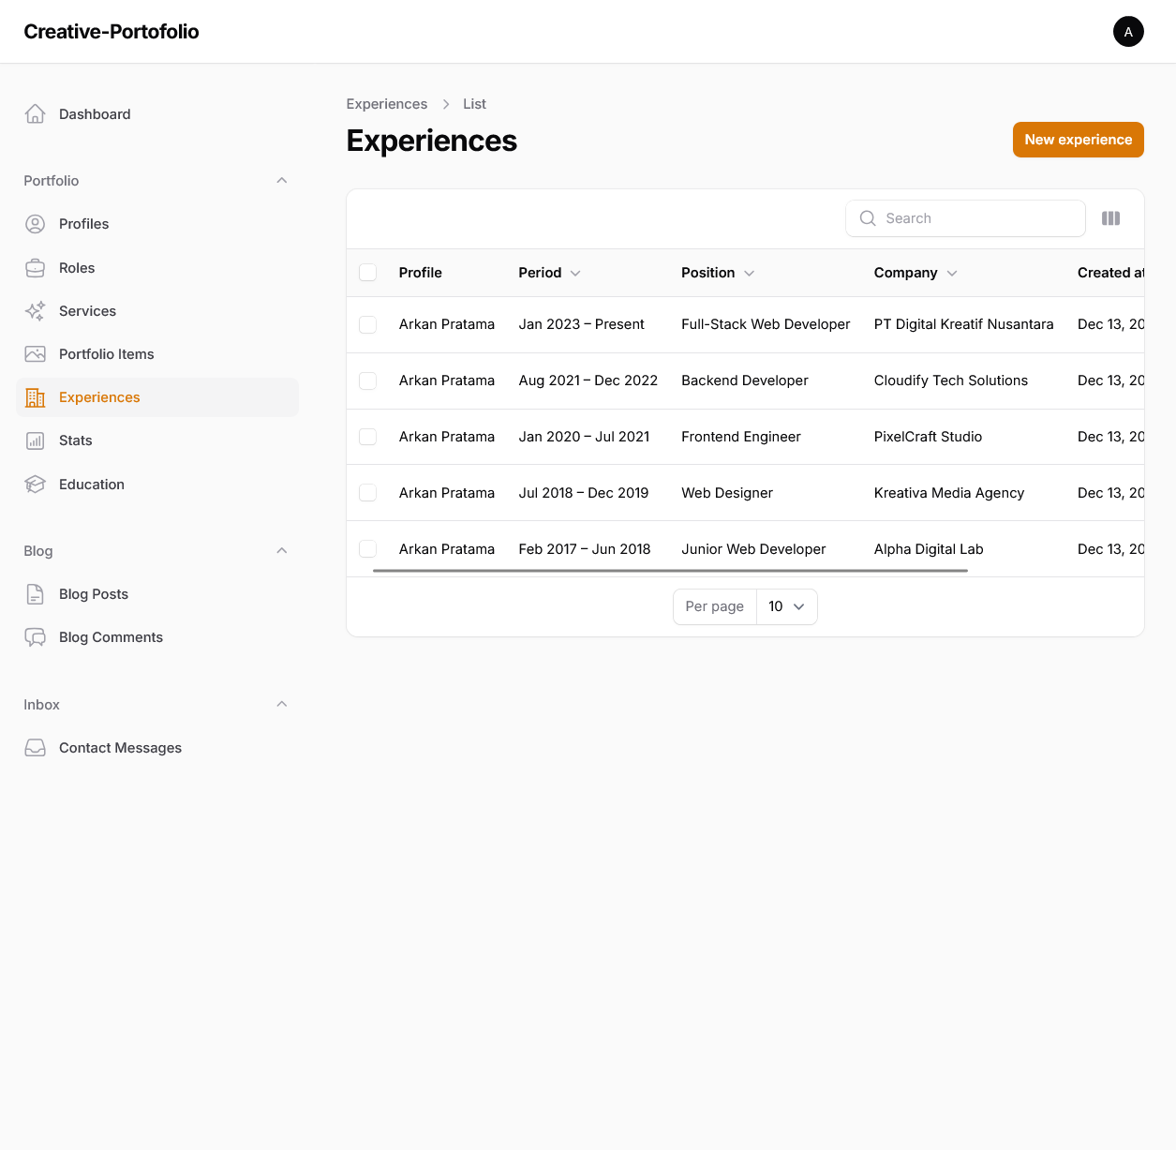The width and height of the screenshot is (1176, 1150).
Task: Click the Roles briefcase icon
Action: [35, 268]
